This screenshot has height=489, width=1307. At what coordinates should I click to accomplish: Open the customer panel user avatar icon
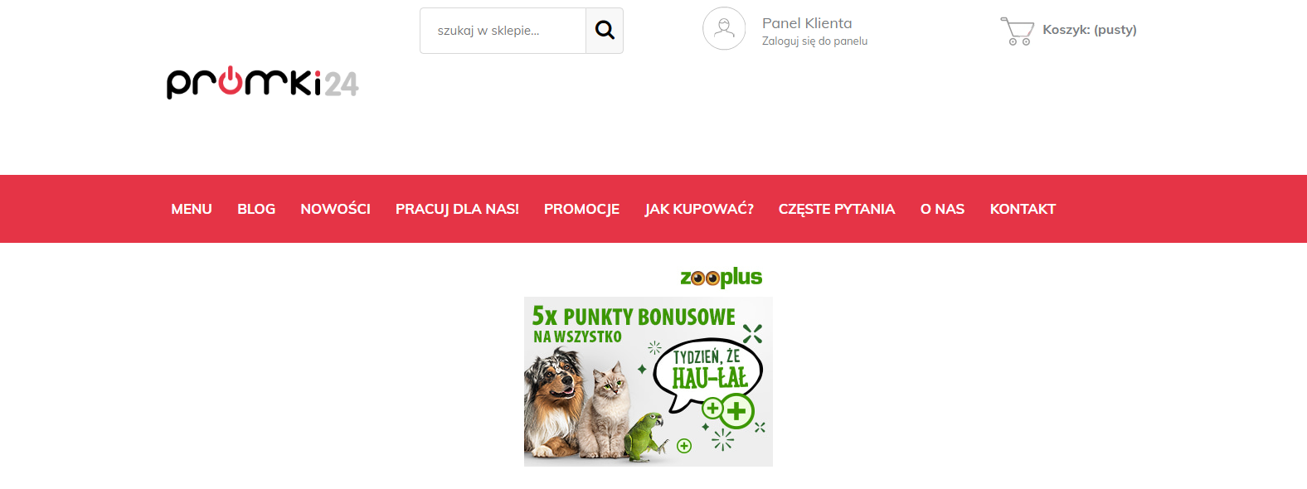click(x=724, y=28)
